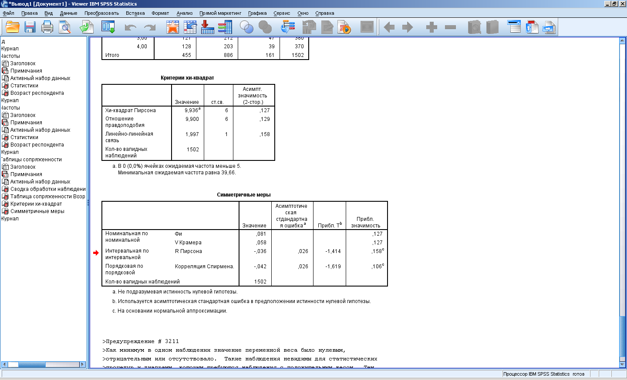Click the Хи-квадрат Пирсона row label
Screen dimensions: 627x380
131,110
